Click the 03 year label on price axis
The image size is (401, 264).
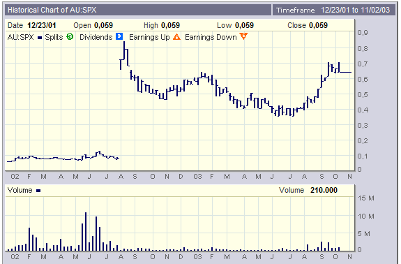point(197,177)
